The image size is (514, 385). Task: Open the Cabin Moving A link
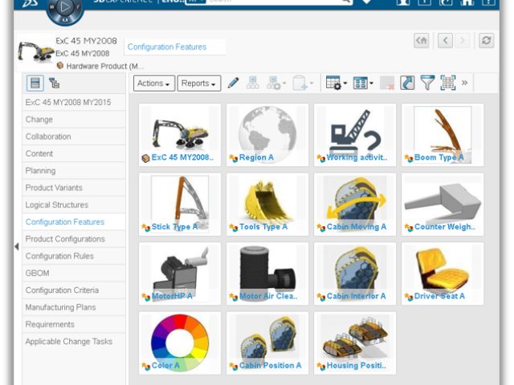(357, 227)
